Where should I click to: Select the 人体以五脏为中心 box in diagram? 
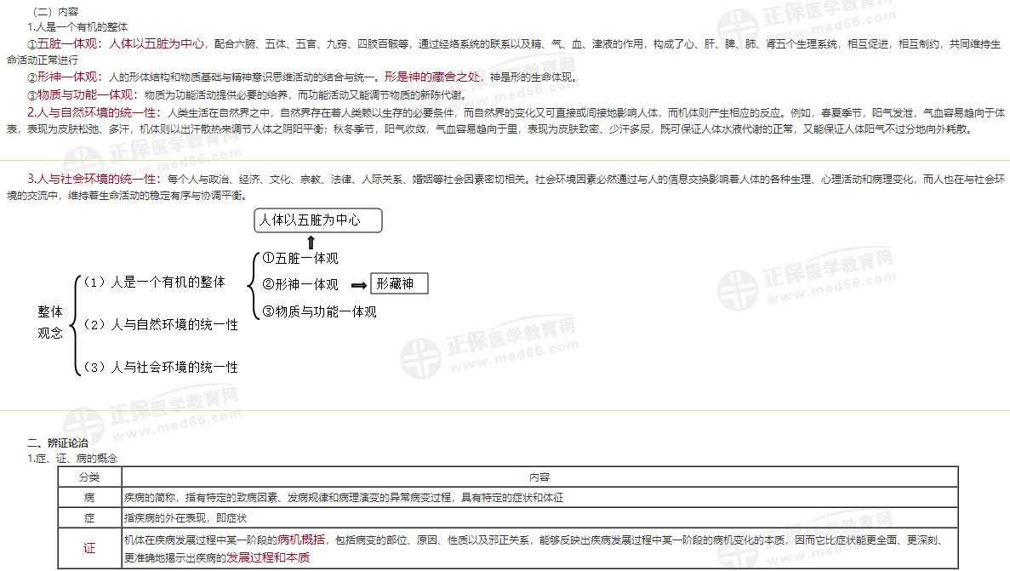[x=318, y=220]
